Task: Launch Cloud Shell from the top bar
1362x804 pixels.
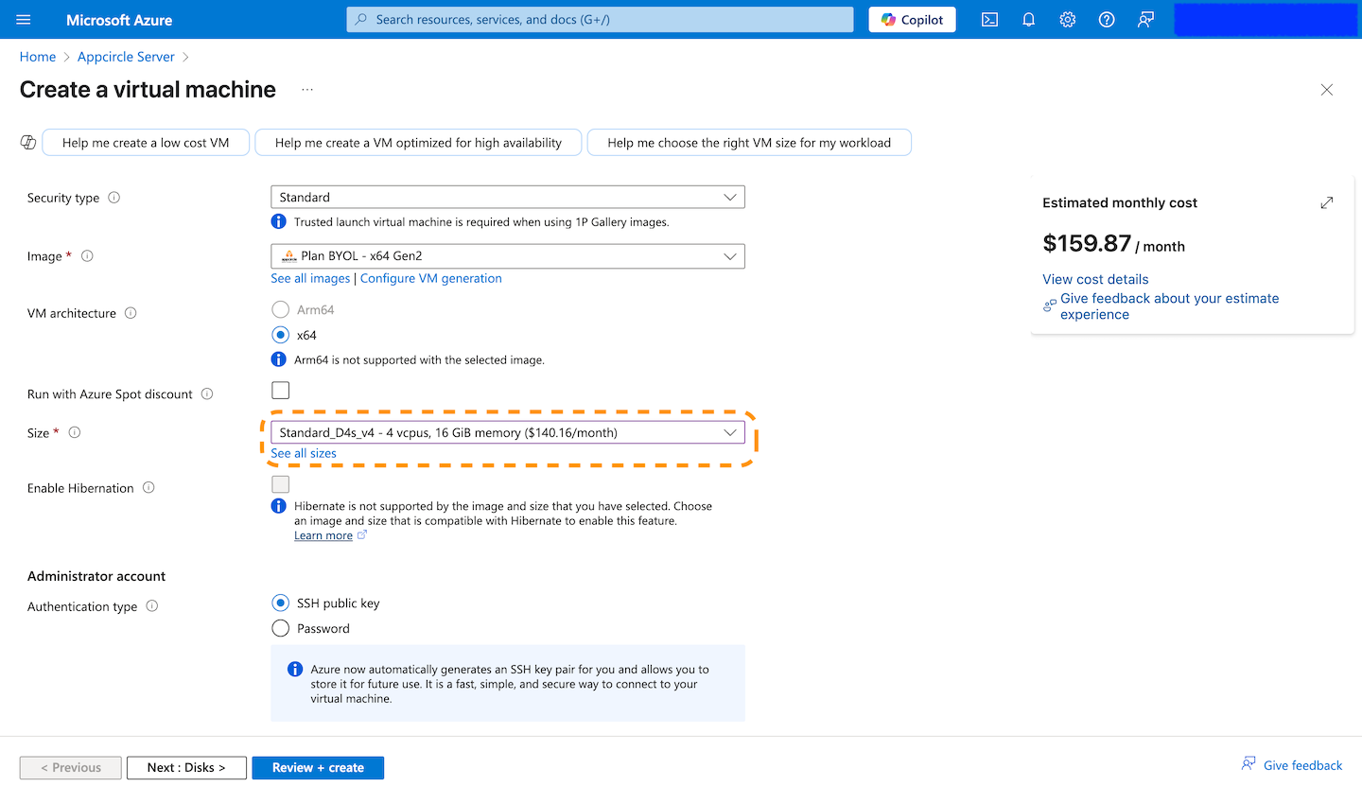Action: 989,20
